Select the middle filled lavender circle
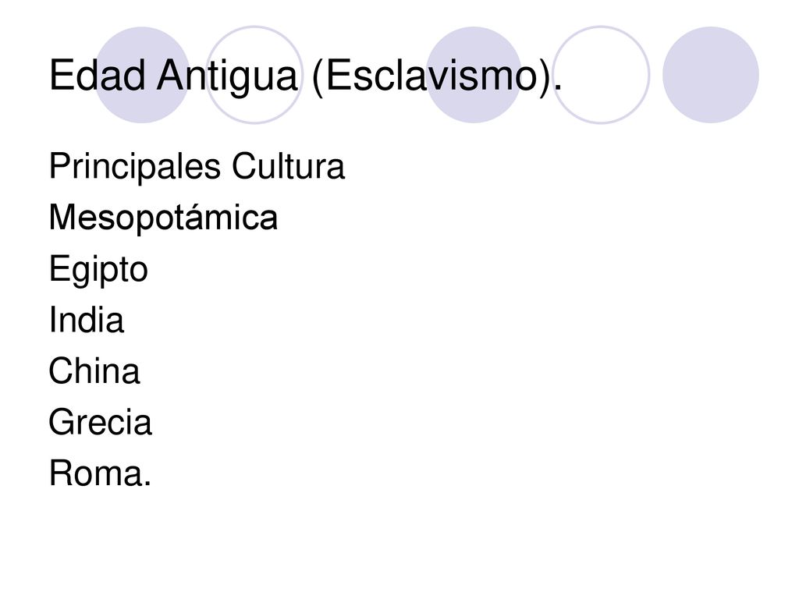799x599 pixels. (474, 75)
